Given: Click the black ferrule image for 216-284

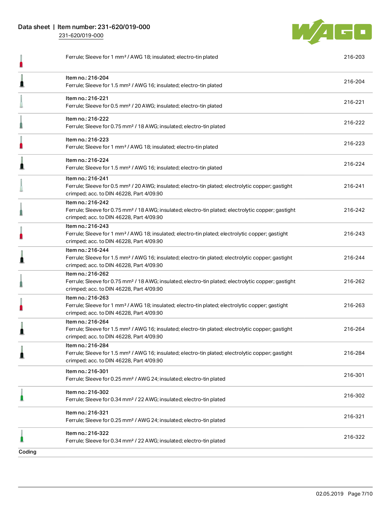Looking at the screenshot, I should [x=21, y=352].
